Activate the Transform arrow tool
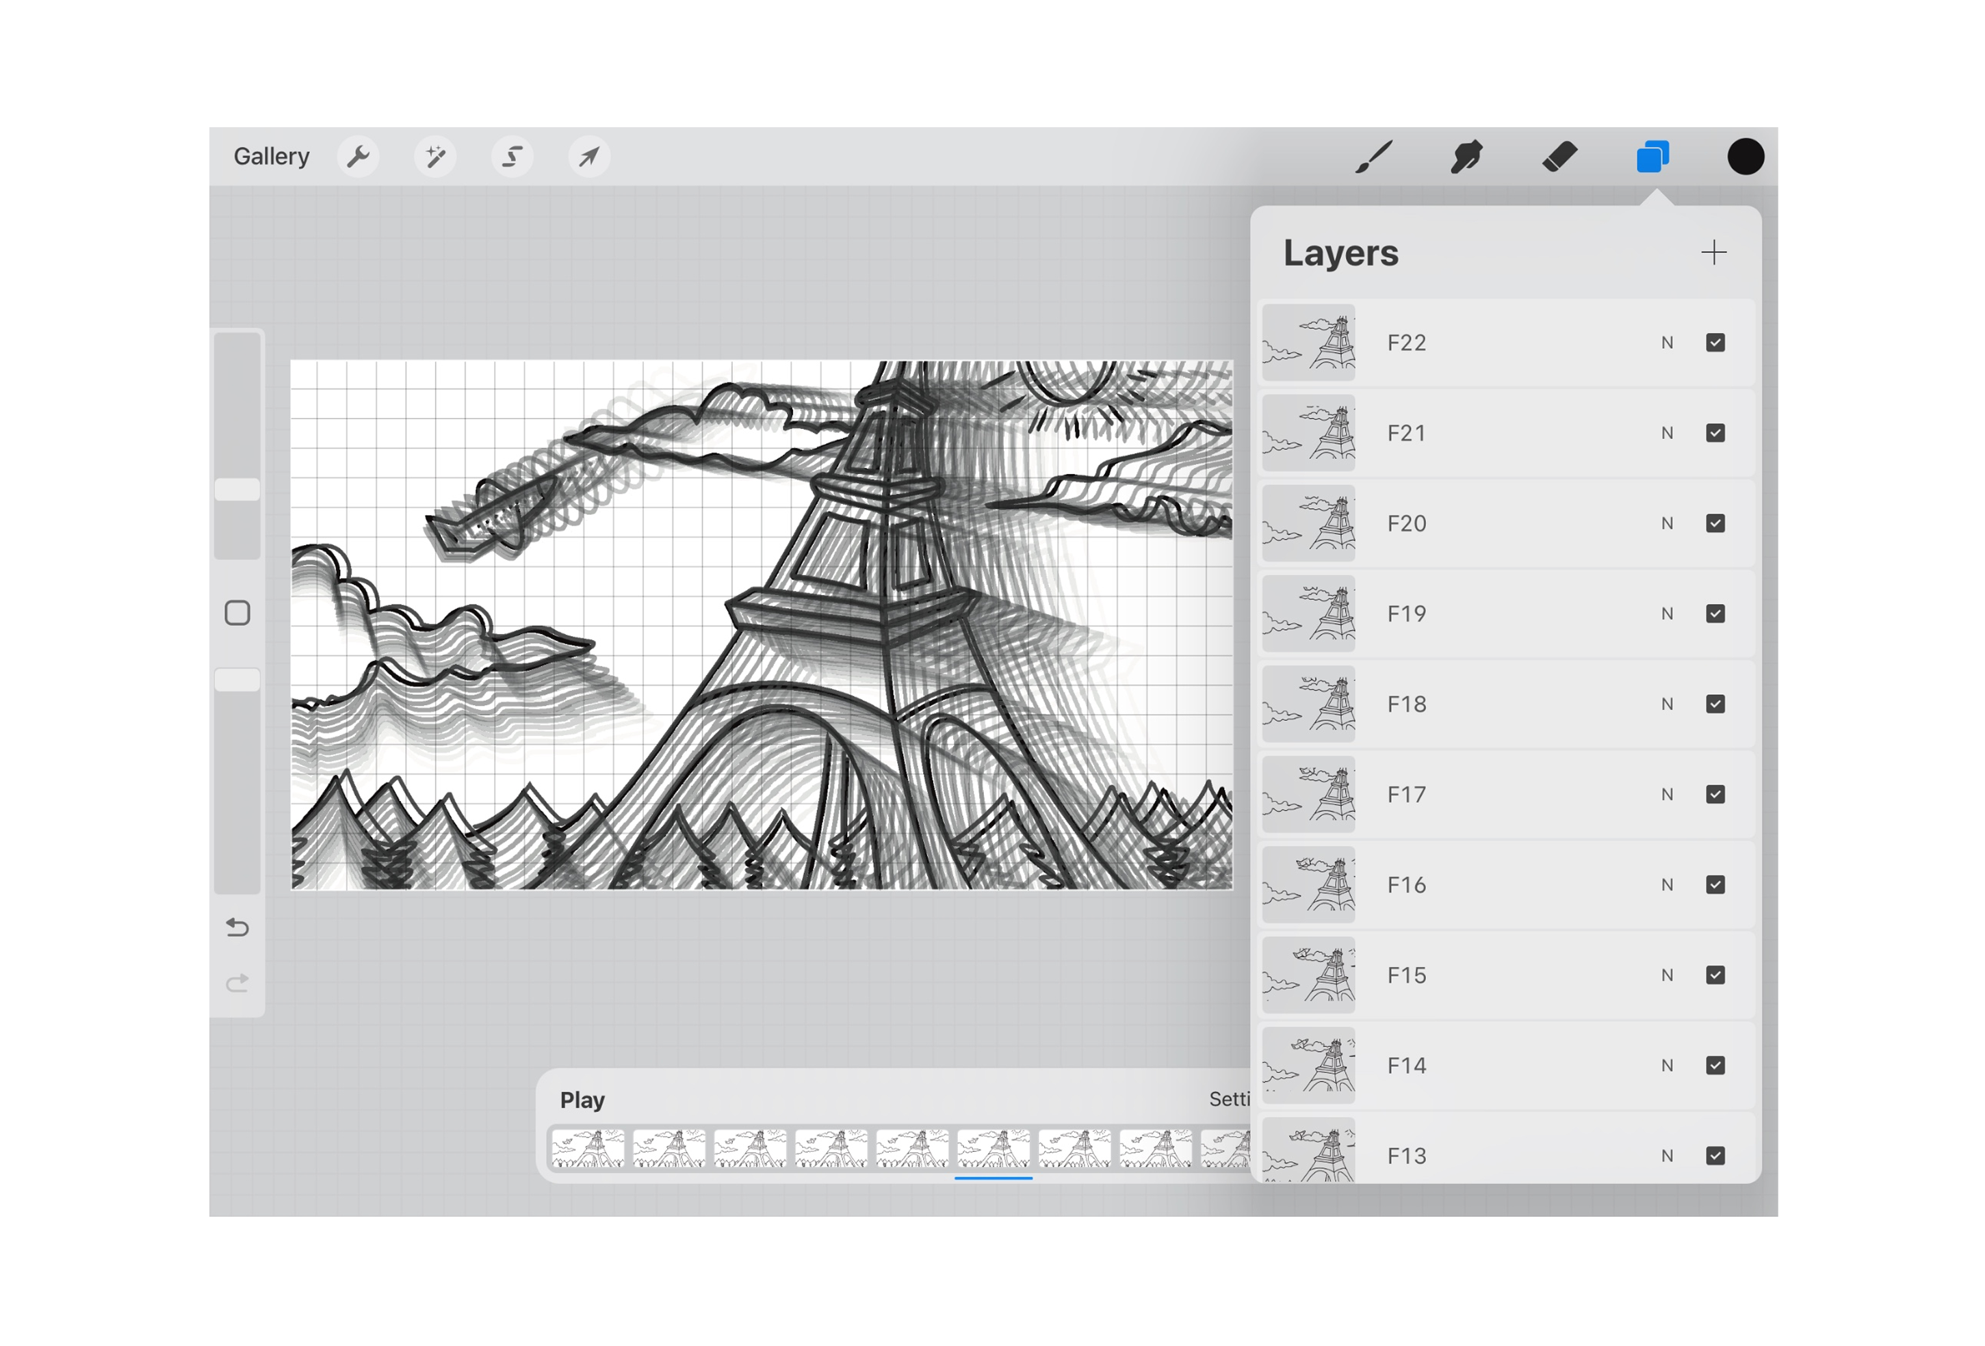Screen dimensions: 1985x1346 (x=588, y=157)
